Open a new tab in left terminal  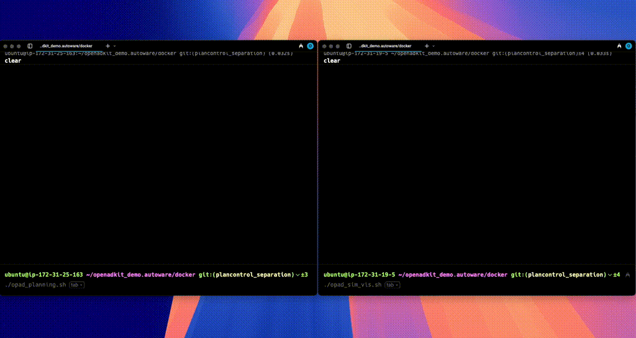[x=108, y=46]
